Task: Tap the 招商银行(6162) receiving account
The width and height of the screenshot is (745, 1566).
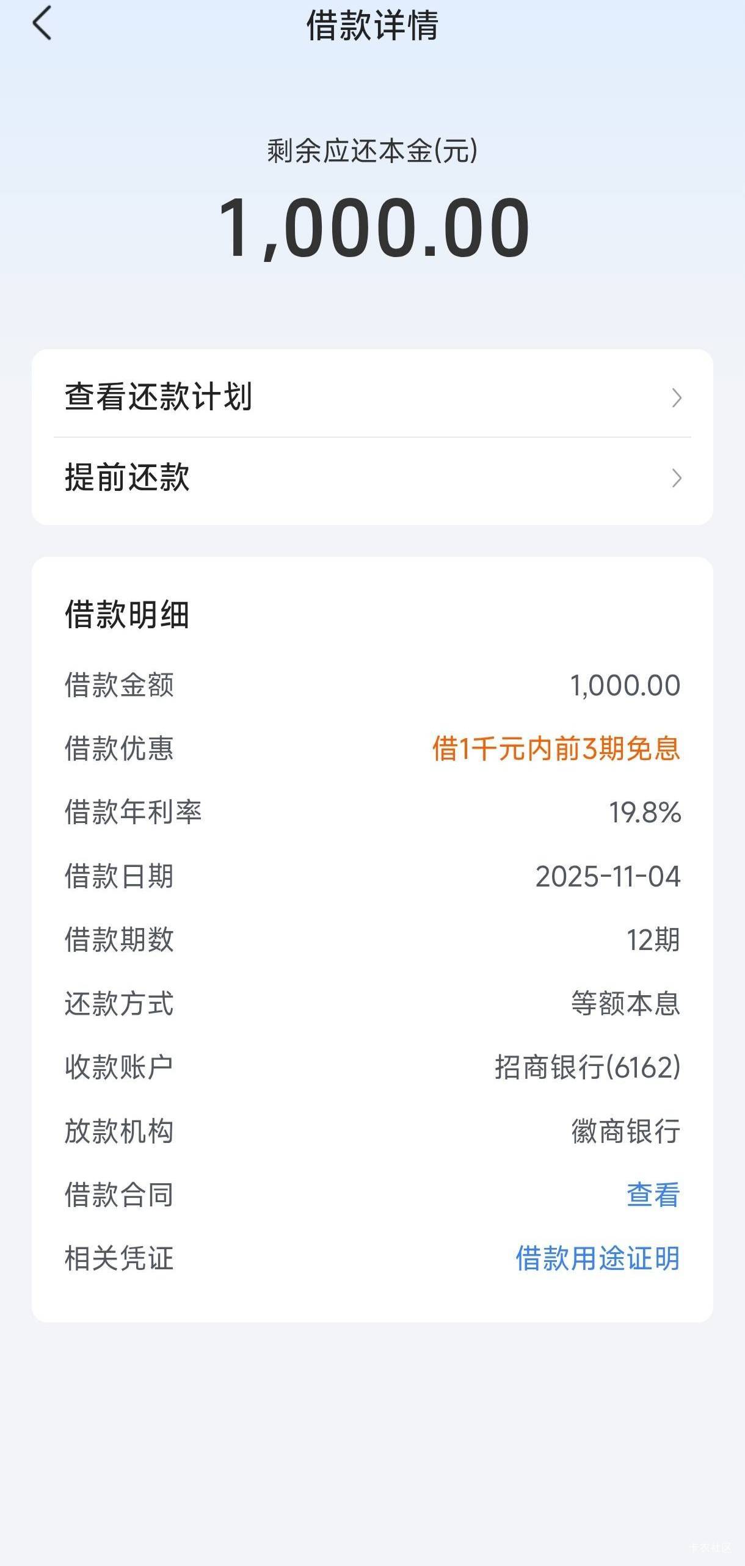Action: pyautogui.click(x=587, y=1067)
